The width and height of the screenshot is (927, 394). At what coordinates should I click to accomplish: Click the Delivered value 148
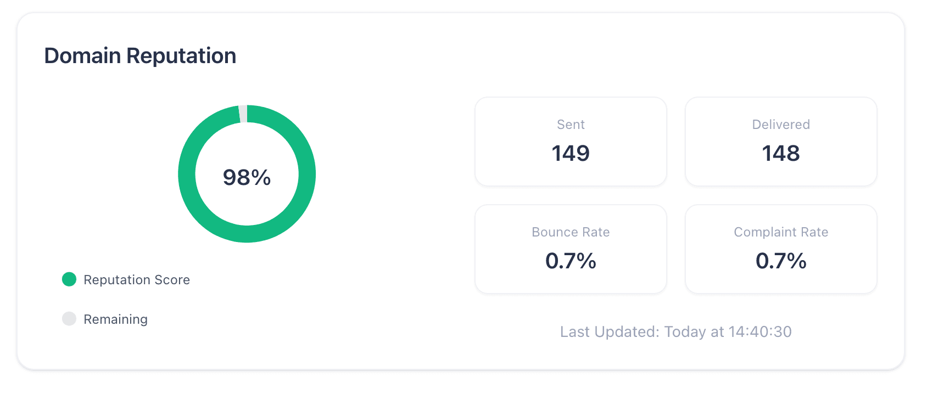pyautogui.click(x=781, y=153)
